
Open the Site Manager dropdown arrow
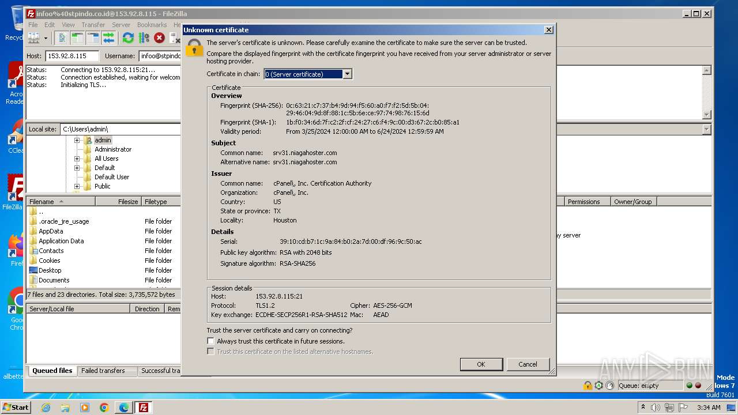(46, 39)
